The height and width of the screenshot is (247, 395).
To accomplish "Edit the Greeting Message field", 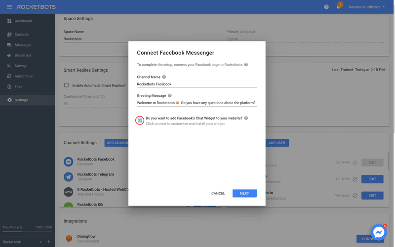I will [197, 103].
